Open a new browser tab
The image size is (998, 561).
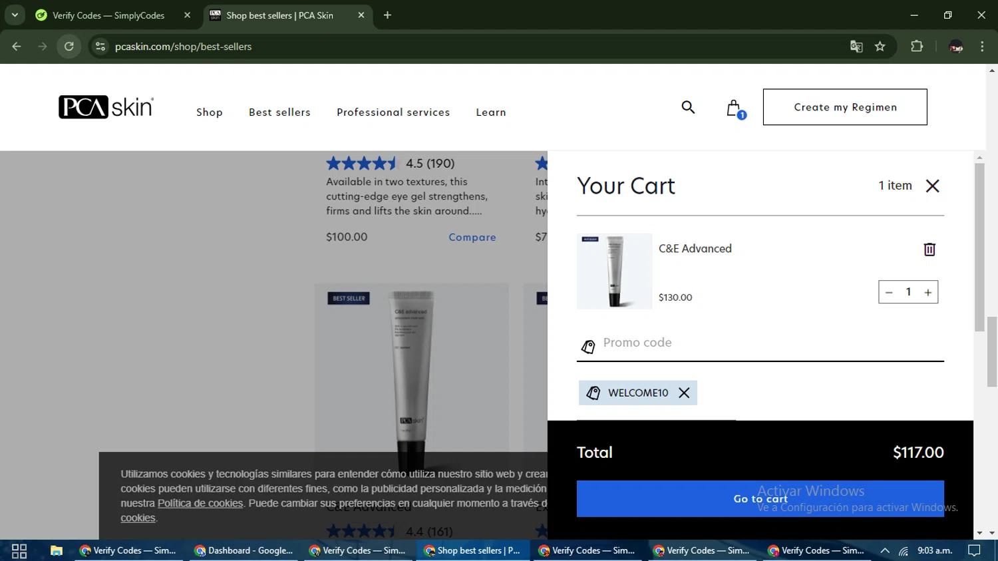pyautogui.click(x=387, y=15)
